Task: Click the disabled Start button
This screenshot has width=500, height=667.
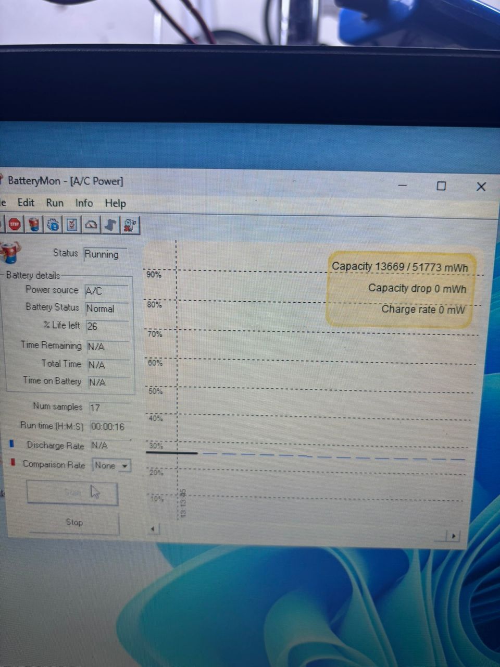Action: click(72, 493)
